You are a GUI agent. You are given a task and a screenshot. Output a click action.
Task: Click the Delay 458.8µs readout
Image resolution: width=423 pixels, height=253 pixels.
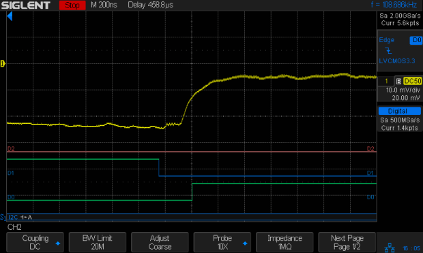coord(150,5)
